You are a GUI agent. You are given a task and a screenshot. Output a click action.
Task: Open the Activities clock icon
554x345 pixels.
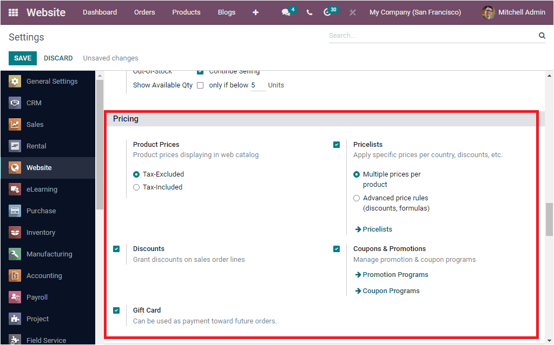pyautogui.click(x=327, y=12)
